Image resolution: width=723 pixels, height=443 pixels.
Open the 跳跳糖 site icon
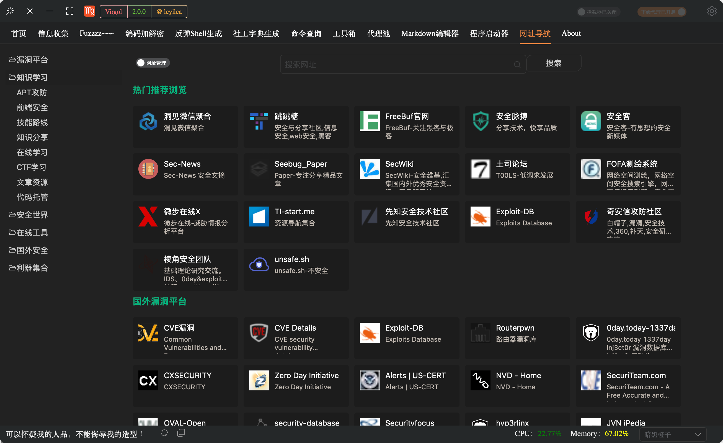point(259,121)
